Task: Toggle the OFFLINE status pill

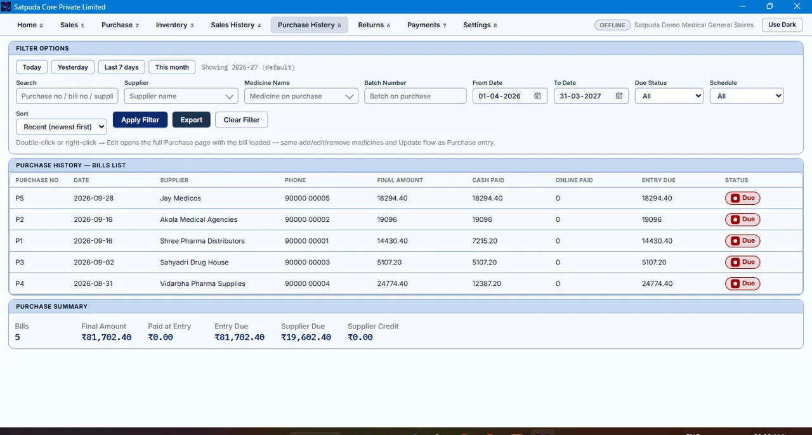Action: pyautogui.click(x=612, y=25)
